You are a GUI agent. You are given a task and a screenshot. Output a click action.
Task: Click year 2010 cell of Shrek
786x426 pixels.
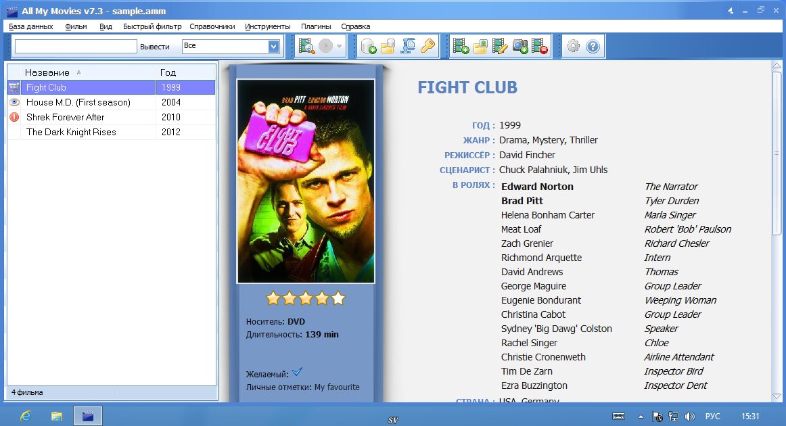(185, 117)
